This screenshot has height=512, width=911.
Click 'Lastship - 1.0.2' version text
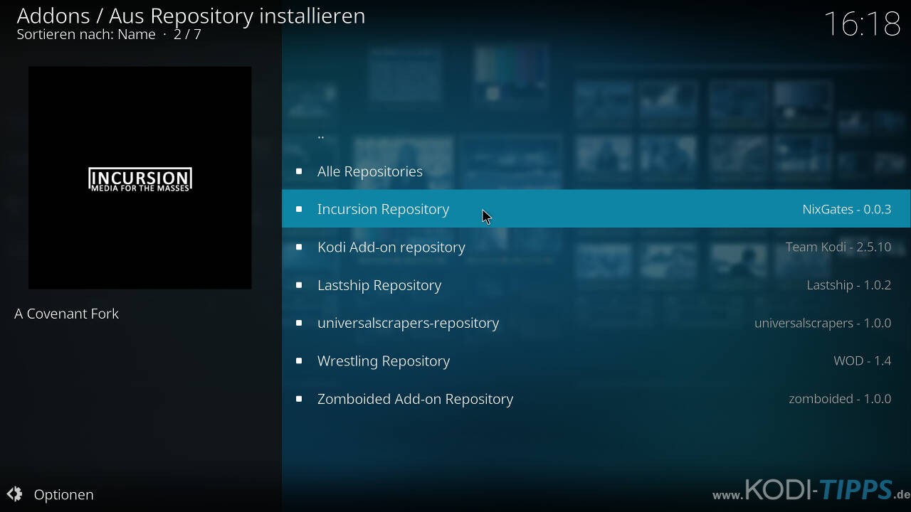[848, 284]
